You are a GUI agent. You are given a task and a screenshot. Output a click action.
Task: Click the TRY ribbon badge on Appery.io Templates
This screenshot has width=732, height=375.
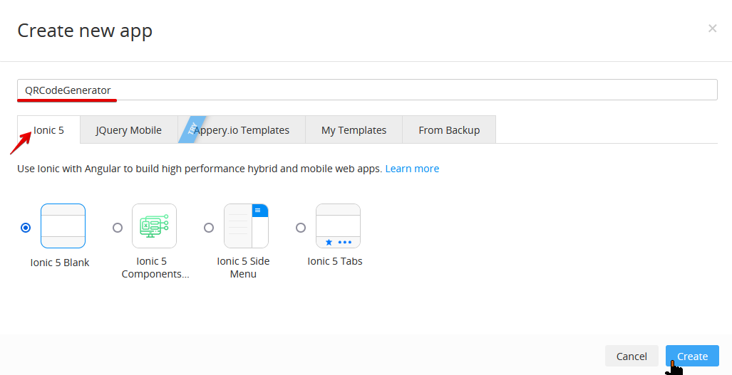192,130
